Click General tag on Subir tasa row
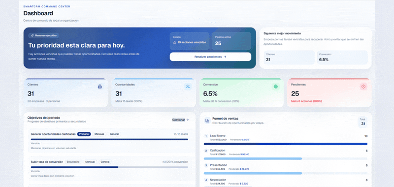 105,162
